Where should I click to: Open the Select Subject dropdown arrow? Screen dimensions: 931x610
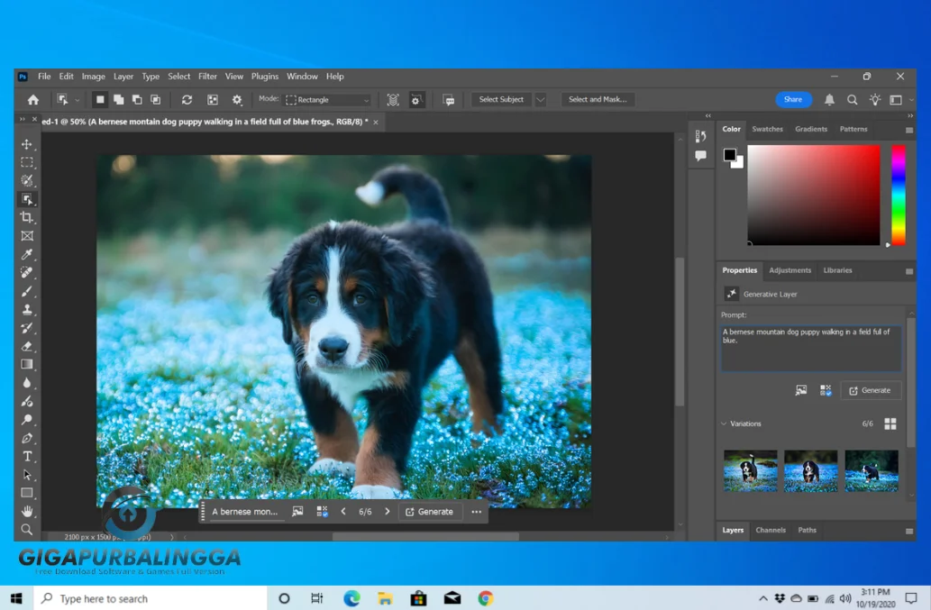(540, 99)
